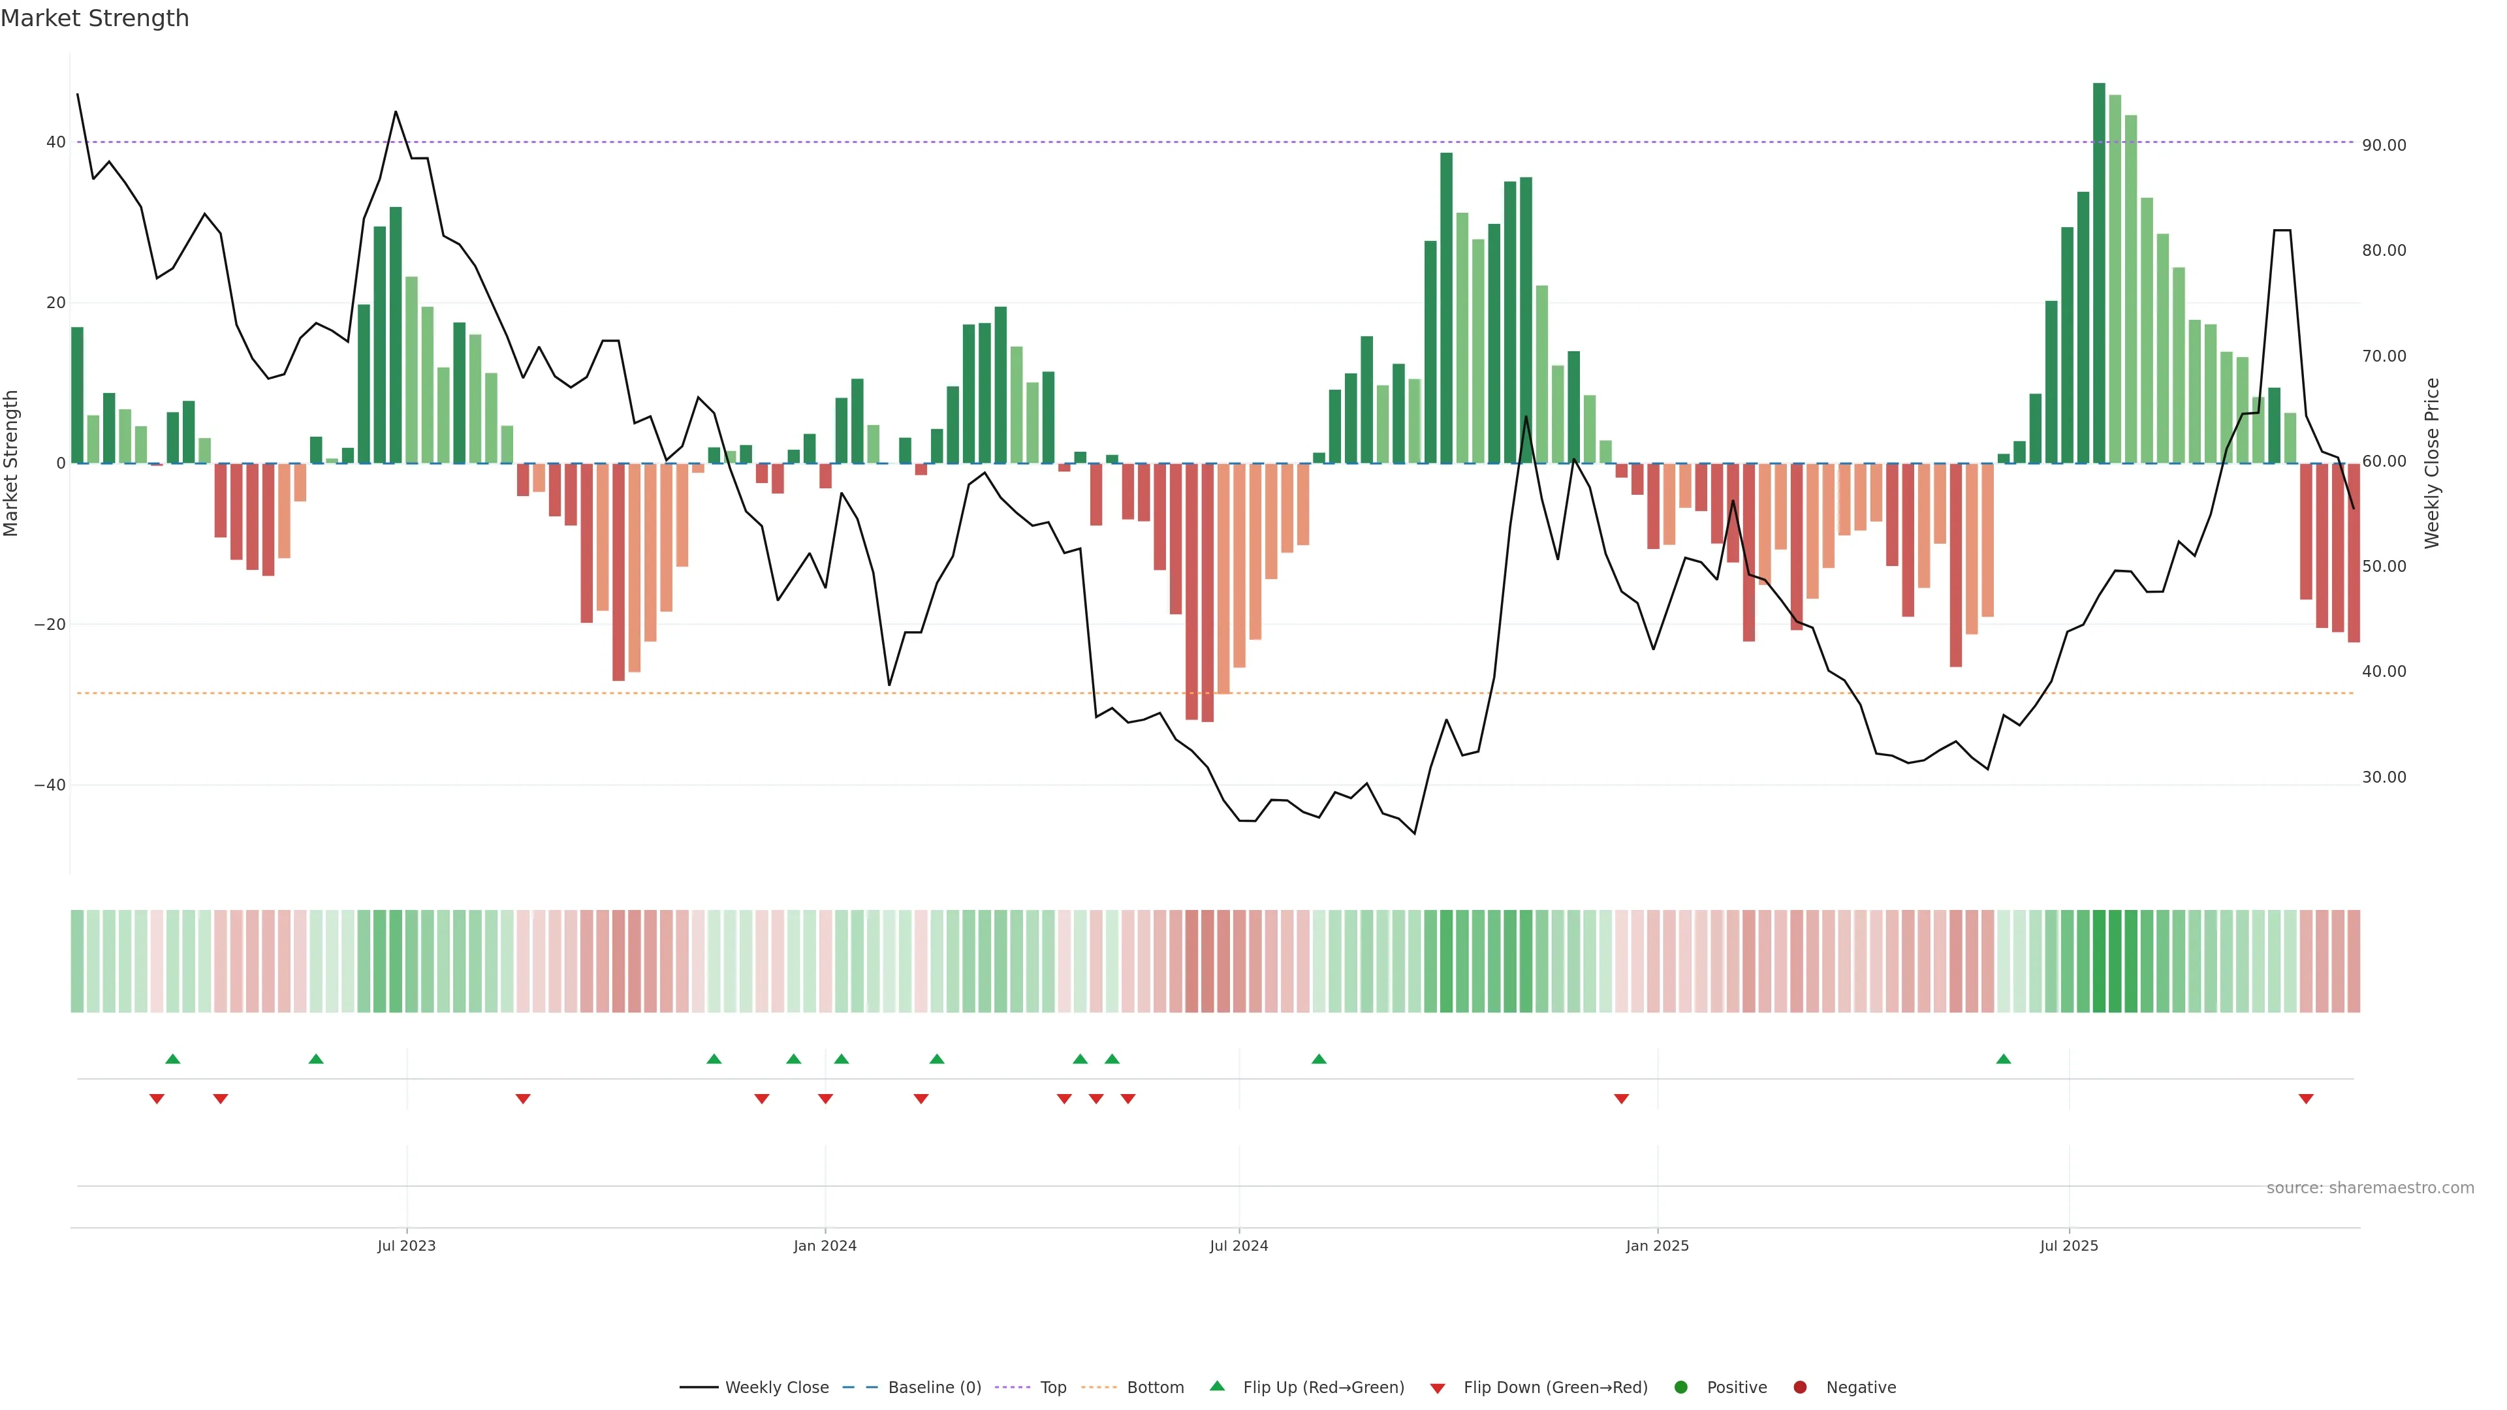Click the rightmost green Flip Up triangle marker
2507x1410 pixels.
tap(2003, 1059)
